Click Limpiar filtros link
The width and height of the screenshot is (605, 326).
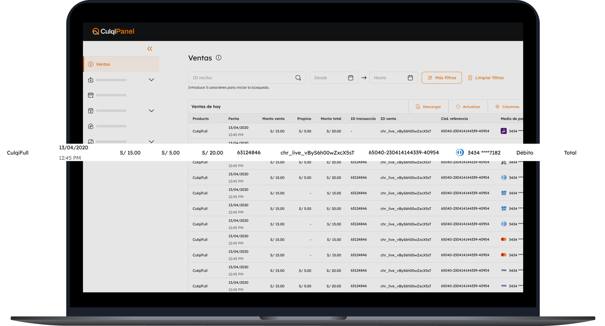[486, 78]
